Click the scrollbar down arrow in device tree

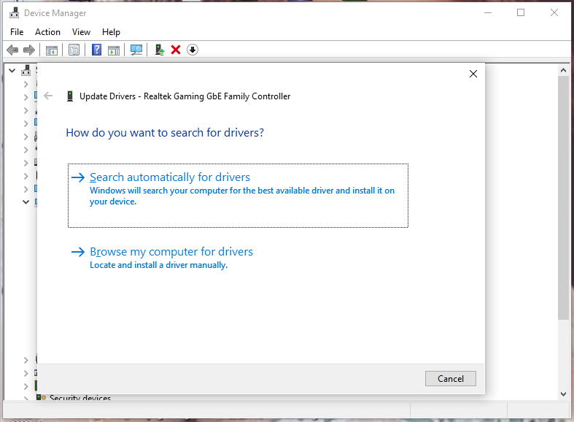563,394
